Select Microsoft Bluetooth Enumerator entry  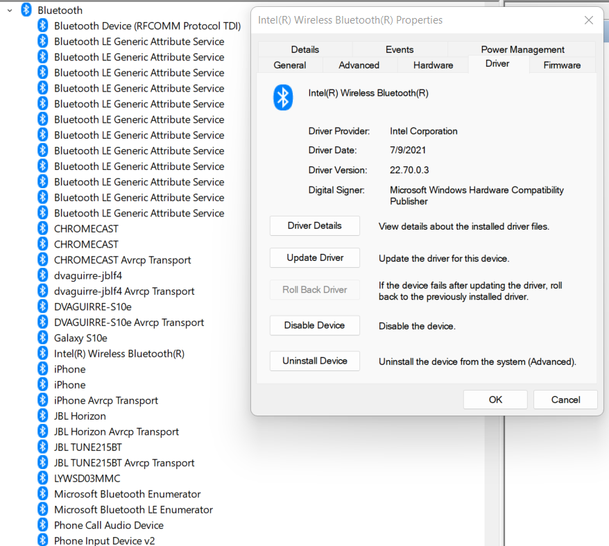pos(127,494)
